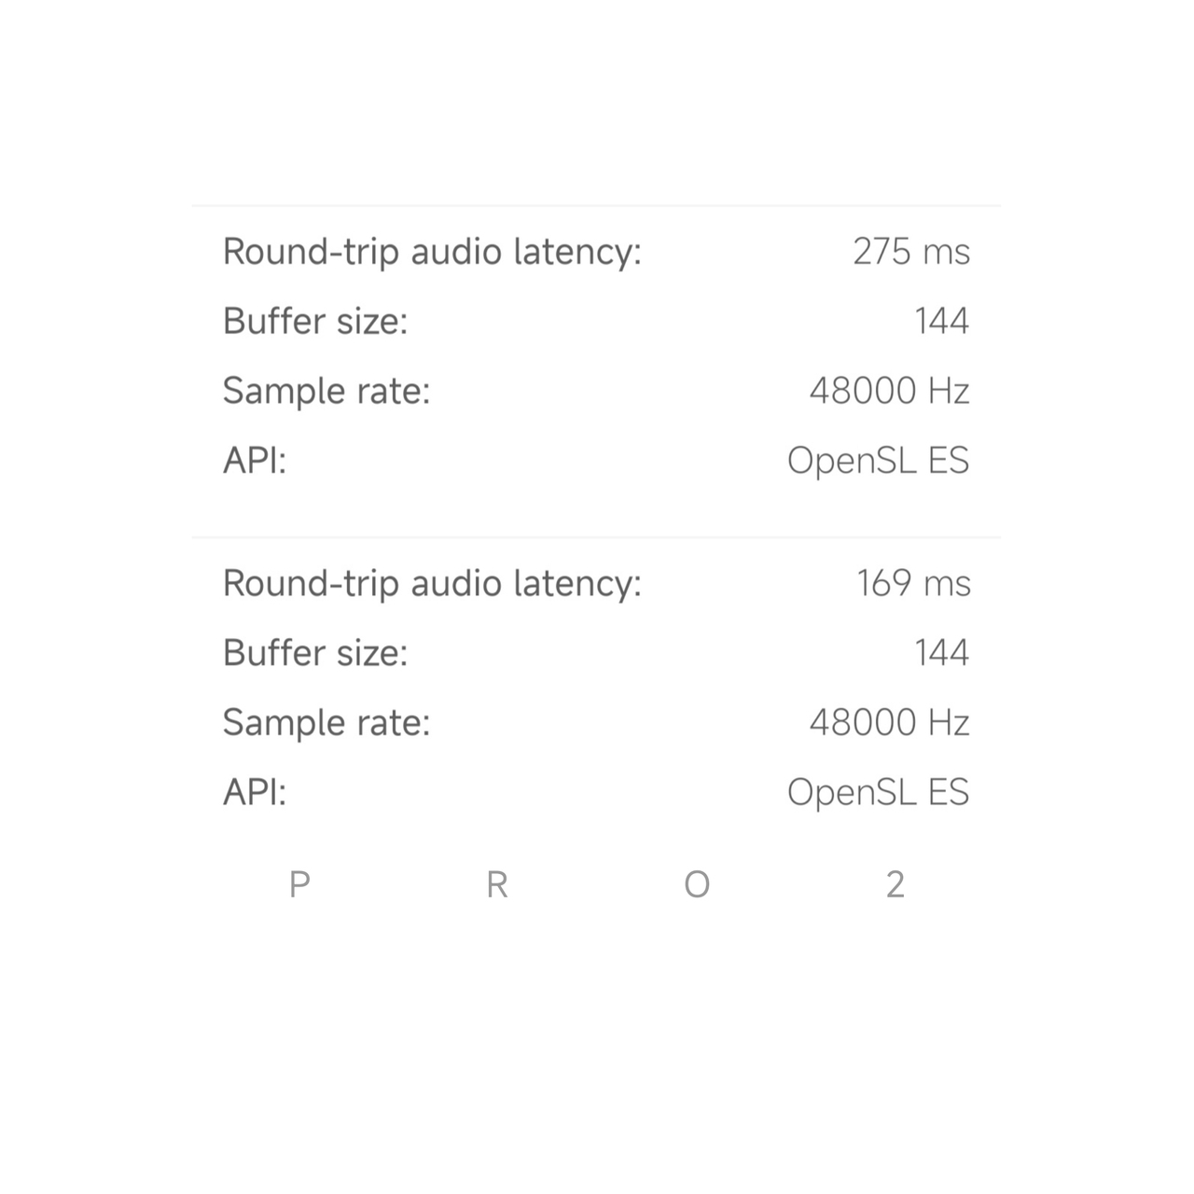Viewport: 1194px width, 1194px height.
Task: Click the letter O at bottom
Action: [697, 884]
